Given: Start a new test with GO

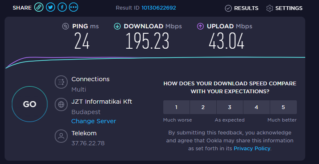Looking at the screenshot, I should [30, 104].
